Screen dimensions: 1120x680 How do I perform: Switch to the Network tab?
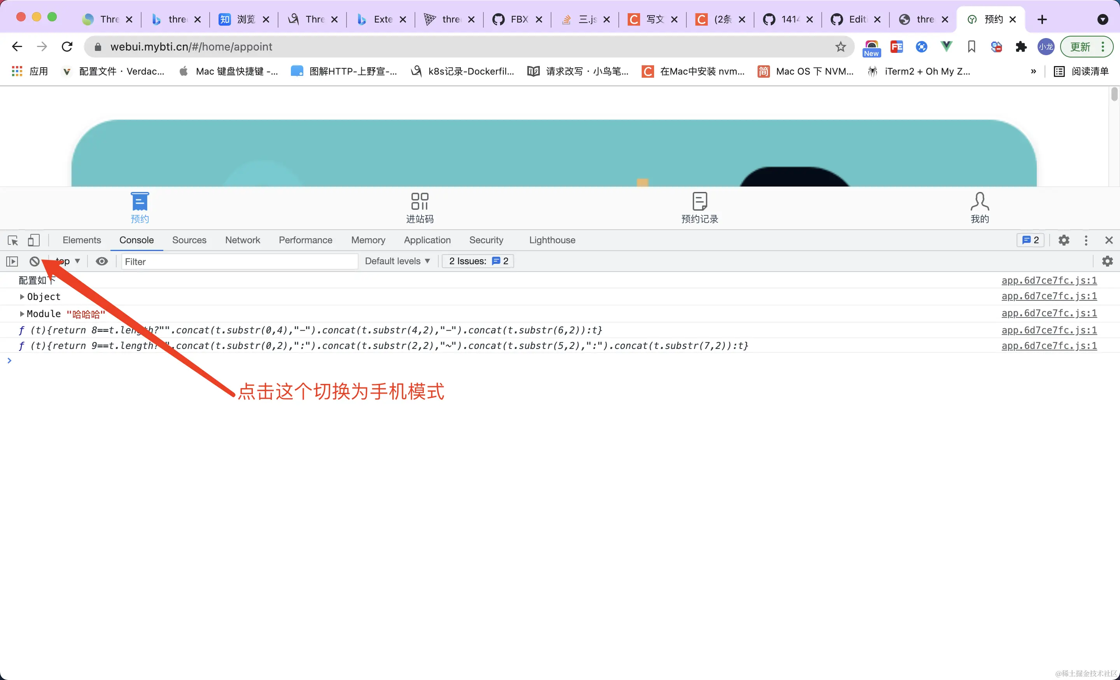[x=242, y=240]
